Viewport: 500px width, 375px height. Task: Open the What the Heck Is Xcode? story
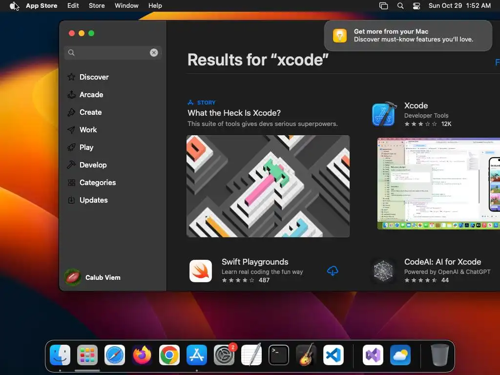(x=234, y=113)
